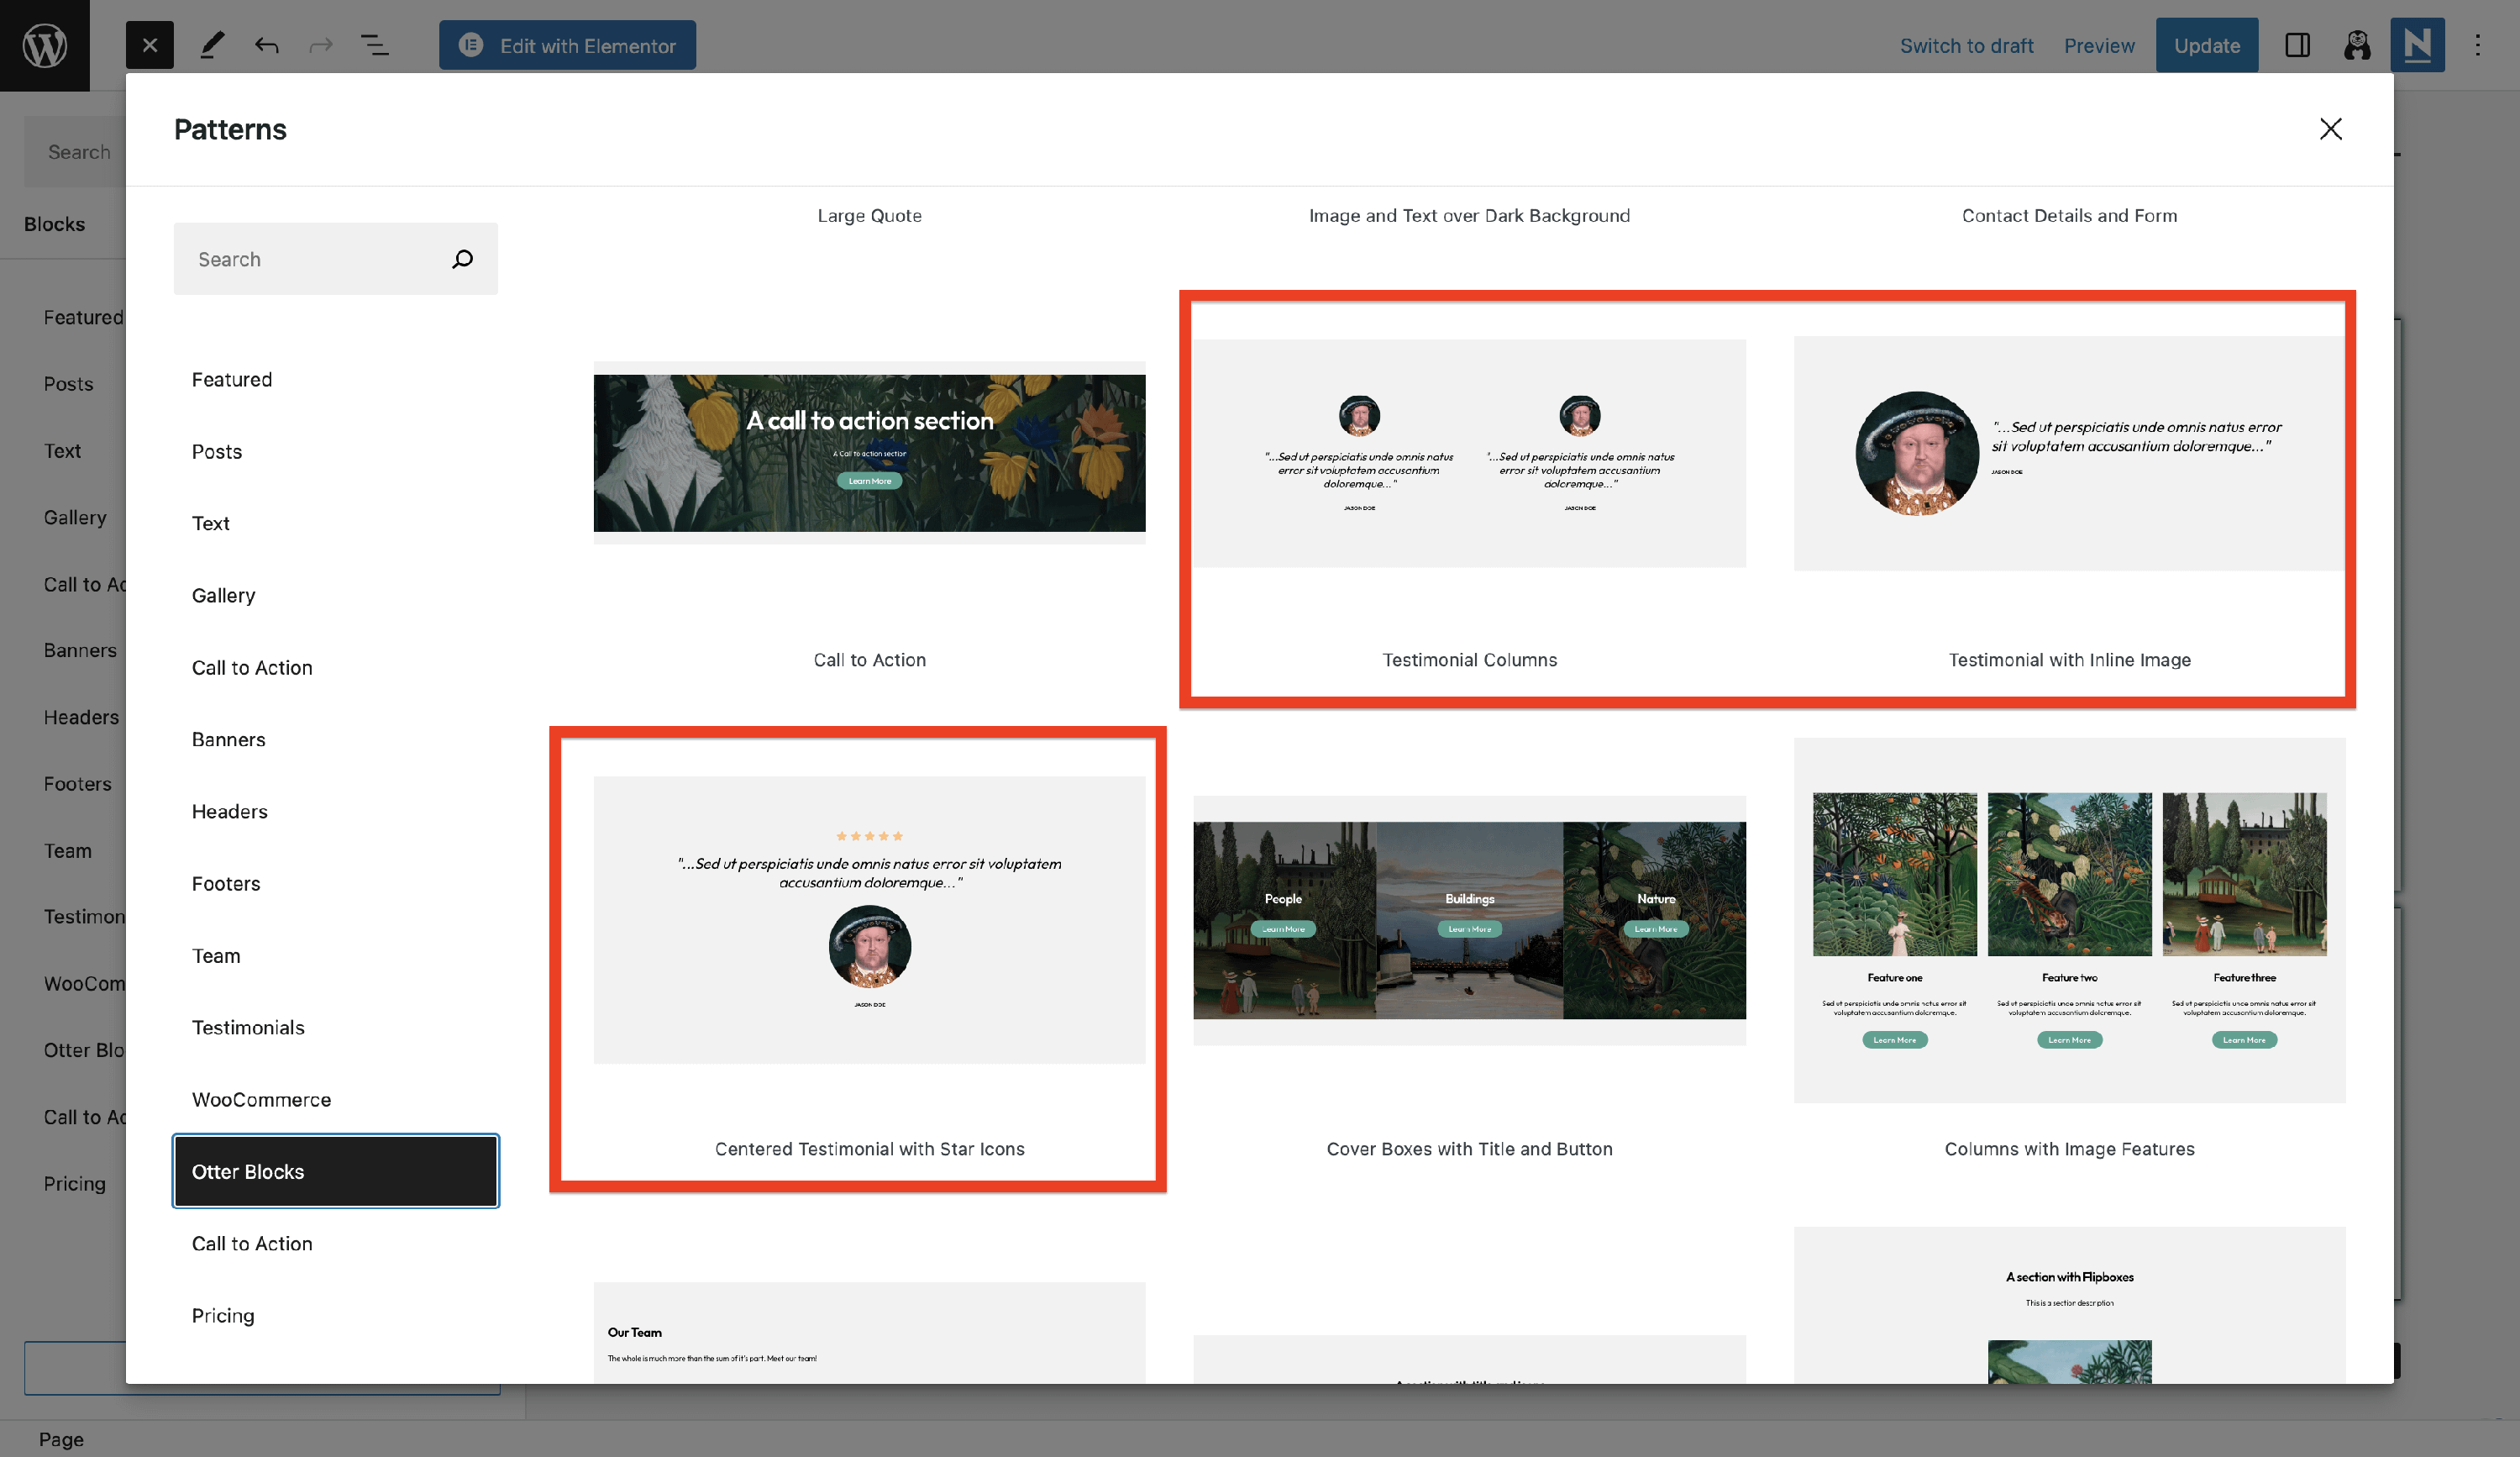Open the three-dot Options menu
The height and width of the screenshot is (1457, 2520).
pos(2478,45)
